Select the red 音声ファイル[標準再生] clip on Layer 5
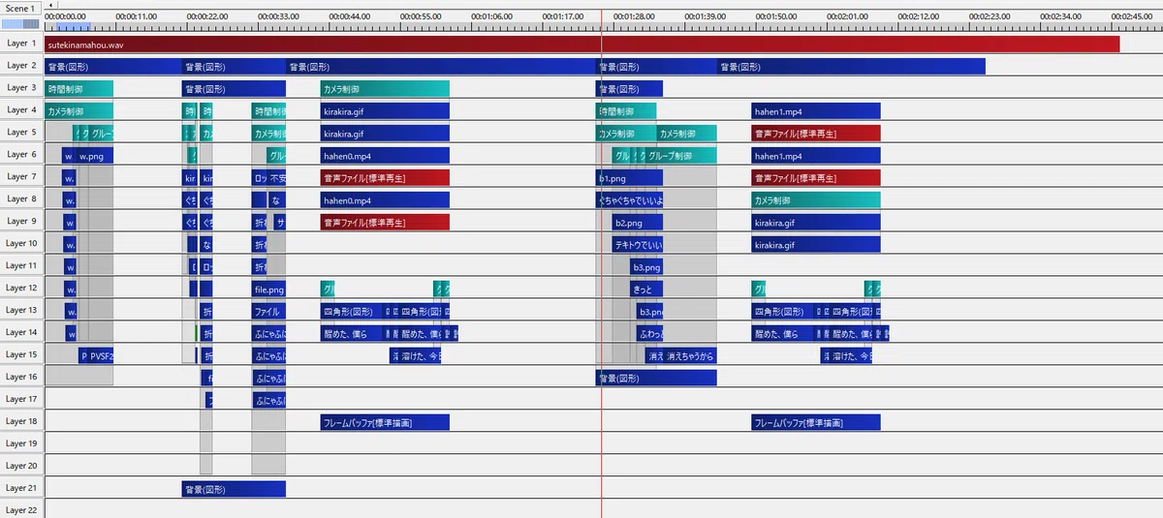This screenshot has width=1163, height=518. click(x=816, y=134)
